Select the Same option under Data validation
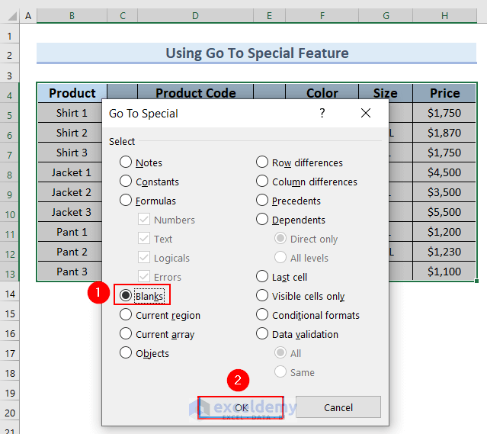This screenshot has height=434, width=487. pos(294,372)
